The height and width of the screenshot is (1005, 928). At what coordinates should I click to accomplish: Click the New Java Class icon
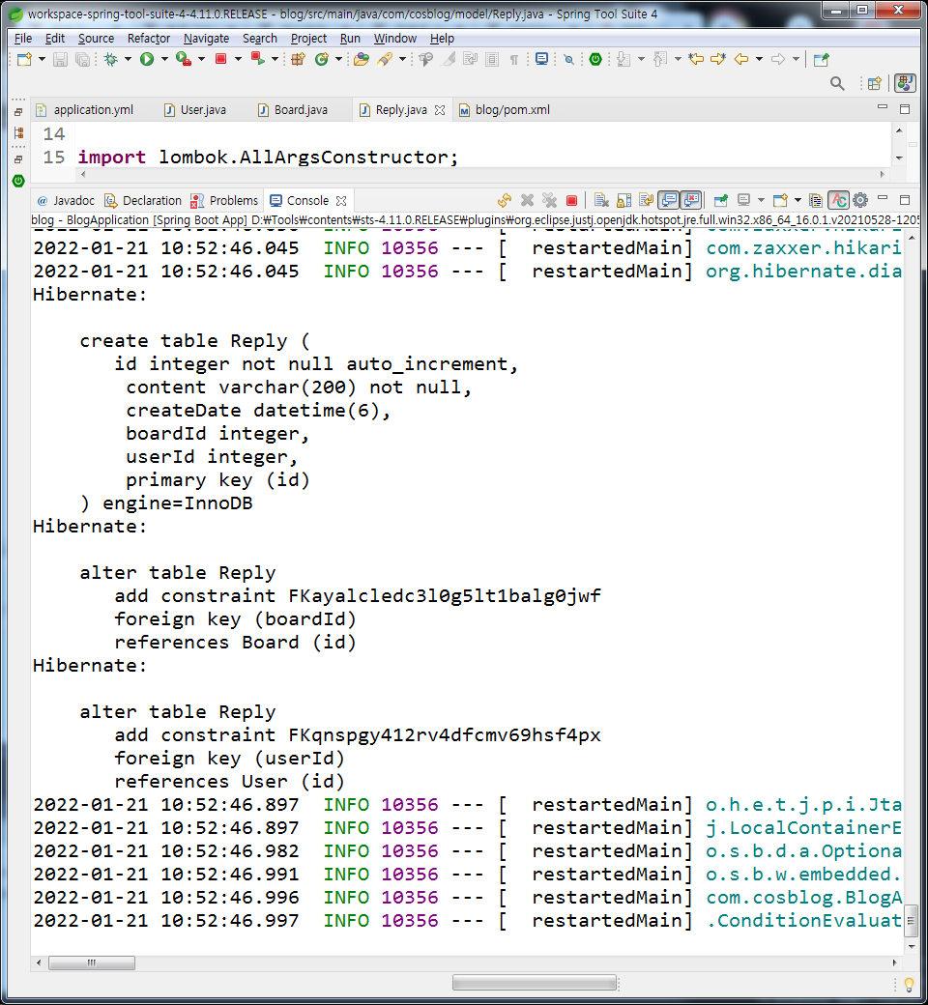tap(322, 60)
